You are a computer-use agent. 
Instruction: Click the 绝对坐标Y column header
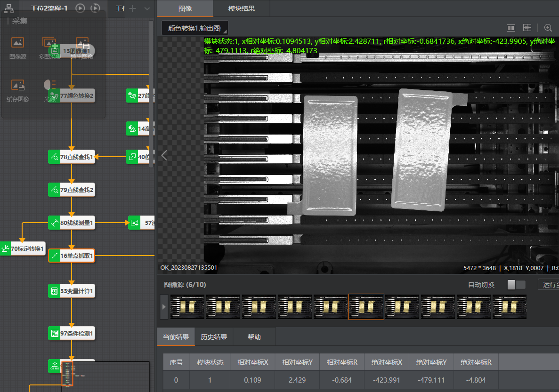coord(431,362)
